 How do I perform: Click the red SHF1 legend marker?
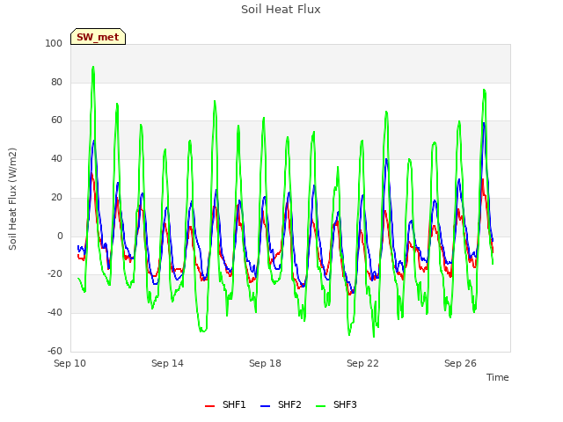click(x=209, y=406)
